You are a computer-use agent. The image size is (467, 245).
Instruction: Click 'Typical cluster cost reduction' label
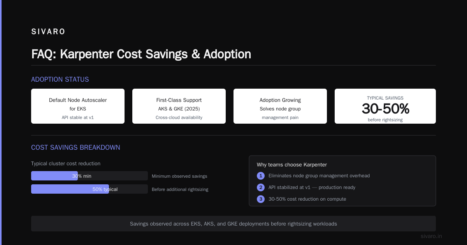(x=66, y=164)
